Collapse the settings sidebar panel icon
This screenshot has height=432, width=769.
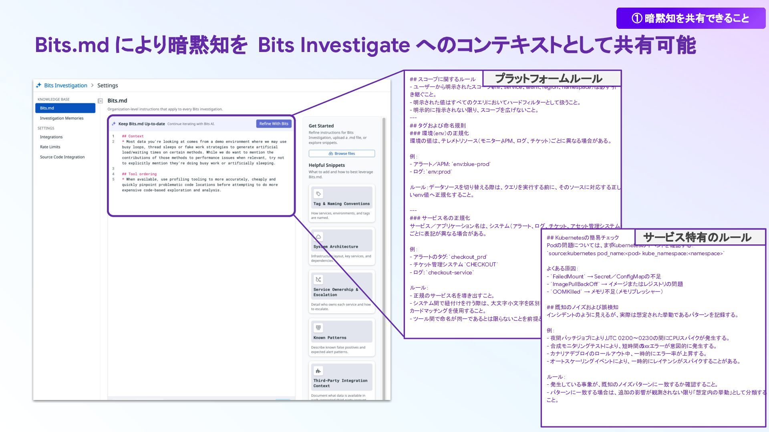[100, 101]
